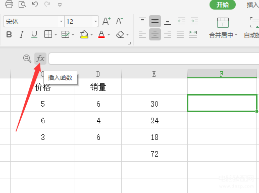
Task: Align text left
Action: click(x=142, y=34)
